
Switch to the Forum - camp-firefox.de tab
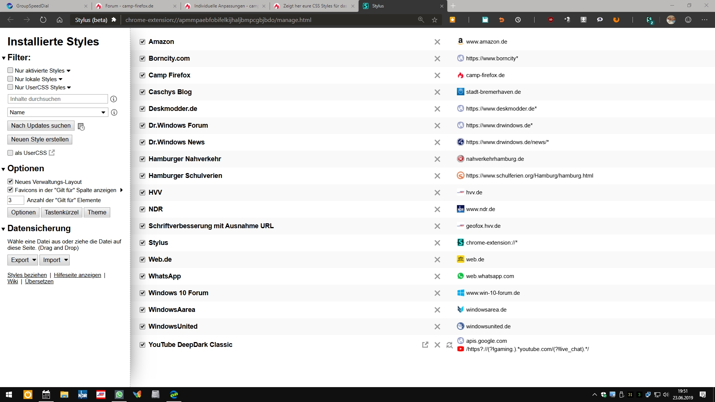click(x=129, y=6)
